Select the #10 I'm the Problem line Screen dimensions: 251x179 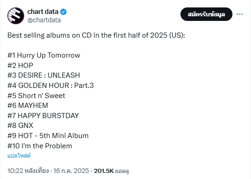tap(40, 146)
